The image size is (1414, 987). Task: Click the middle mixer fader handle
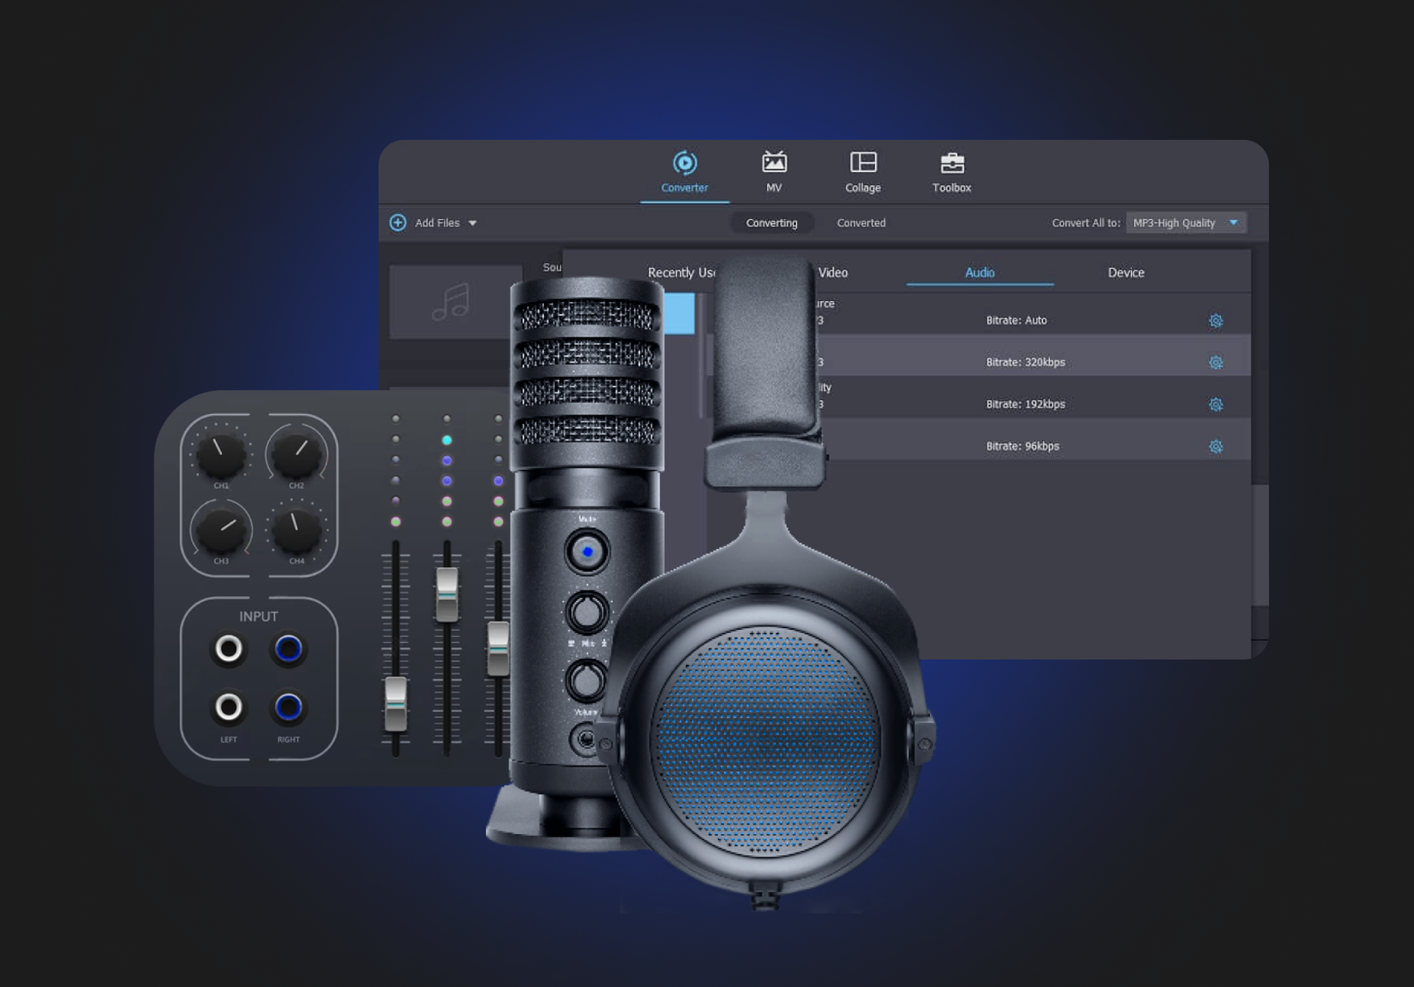[446, 594]
